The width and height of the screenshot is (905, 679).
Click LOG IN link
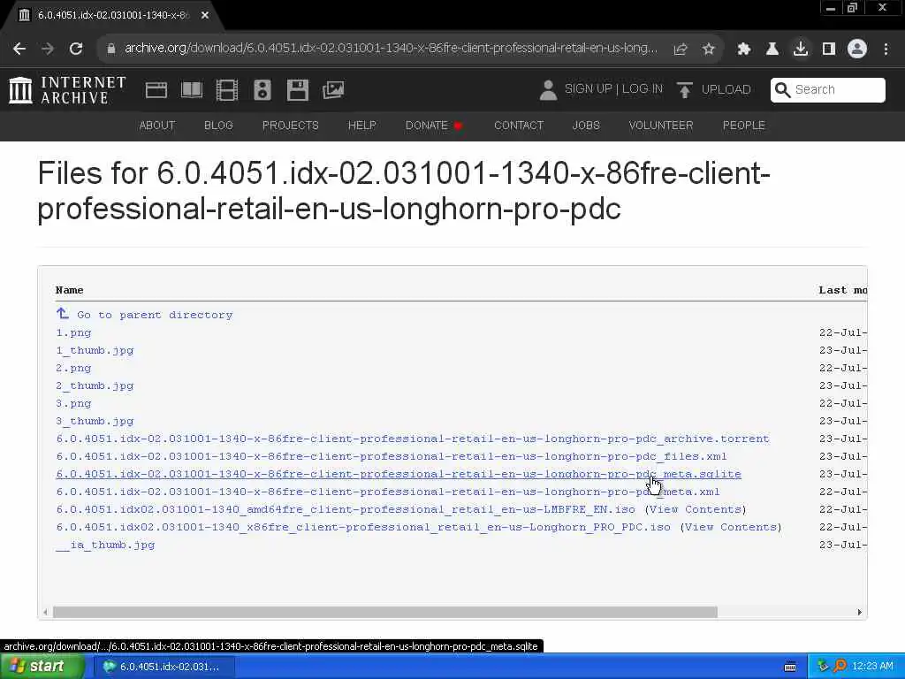(x=643, y=89)
